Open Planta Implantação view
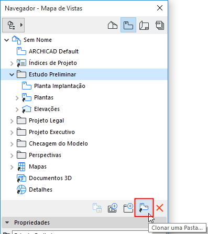Image resolution: width=208 pixels, height=234 pixels. point(60,86)
